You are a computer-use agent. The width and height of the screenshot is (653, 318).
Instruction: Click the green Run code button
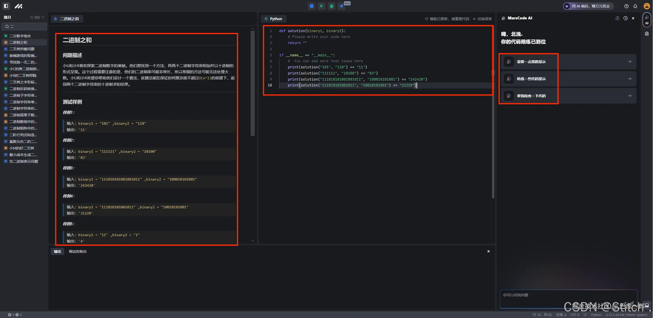[x=321, y=6]
